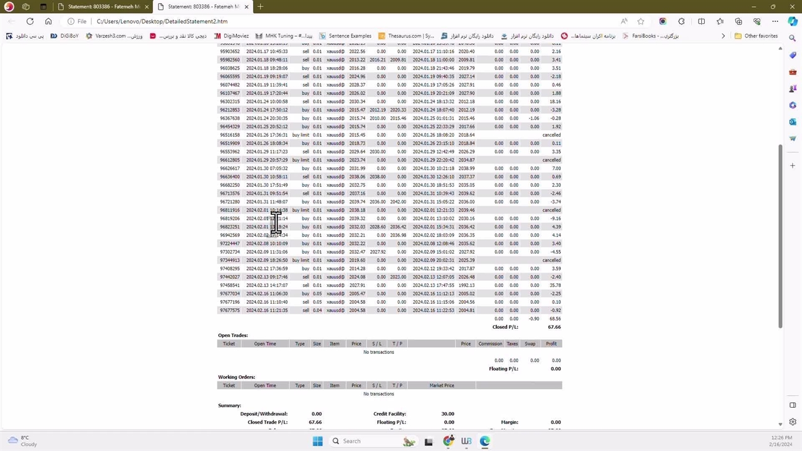Open the Sentence Examples bookmark
The height and width of the screenshot is (451, 802).
coord(345,36)
